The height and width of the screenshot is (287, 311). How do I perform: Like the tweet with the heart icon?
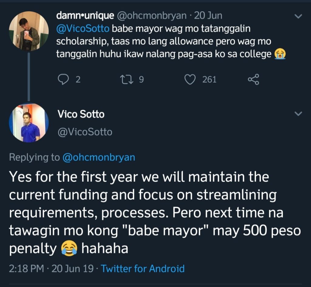coord(190,80)
